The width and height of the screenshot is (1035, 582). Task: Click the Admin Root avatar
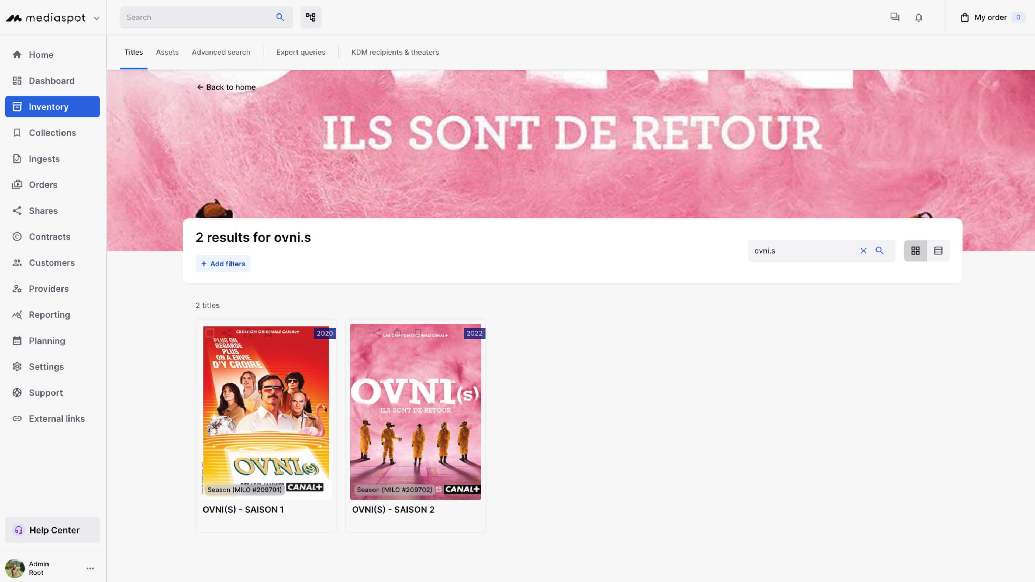click(x=15, y=568)
